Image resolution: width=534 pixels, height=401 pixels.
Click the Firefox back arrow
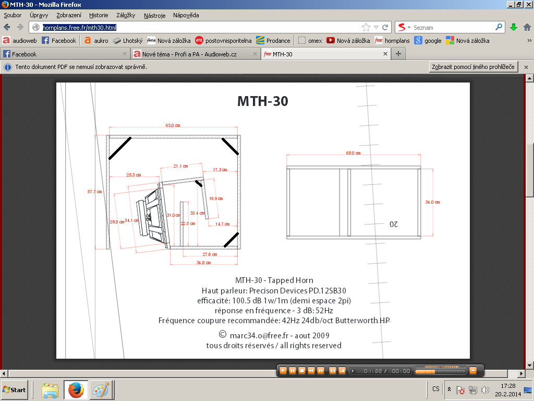7,27
